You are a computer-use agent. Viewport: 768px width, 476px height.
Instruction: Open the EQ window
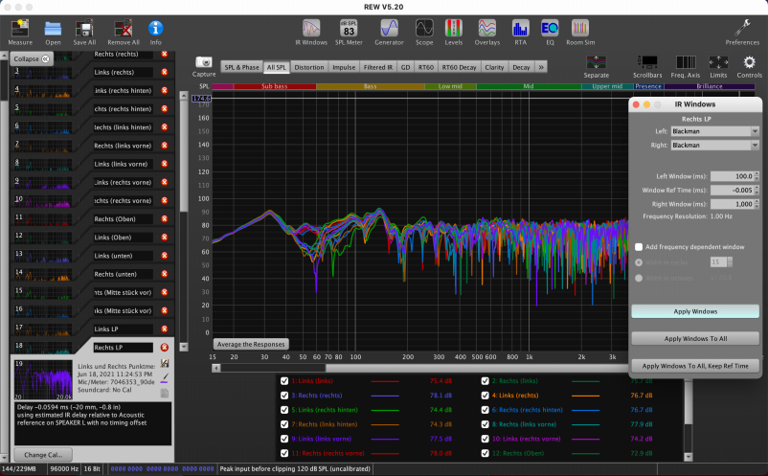pyautogui.click(x=550, y=33)
